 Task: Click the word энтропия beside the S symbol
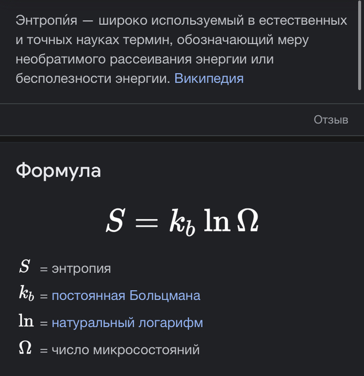point(81,269)
